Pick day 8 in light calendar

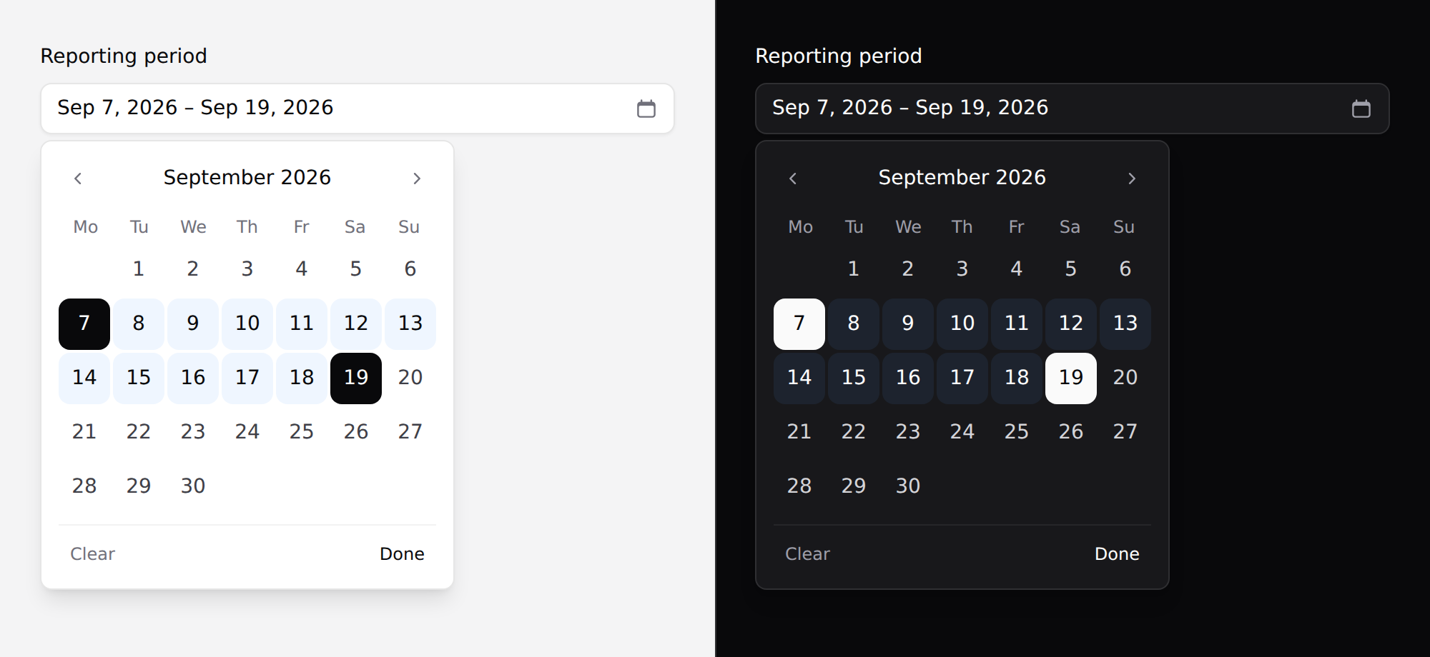[x=139, y=324]
